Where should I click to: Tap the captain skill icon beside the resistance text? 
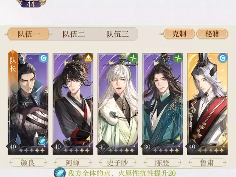tap(60, 173)
